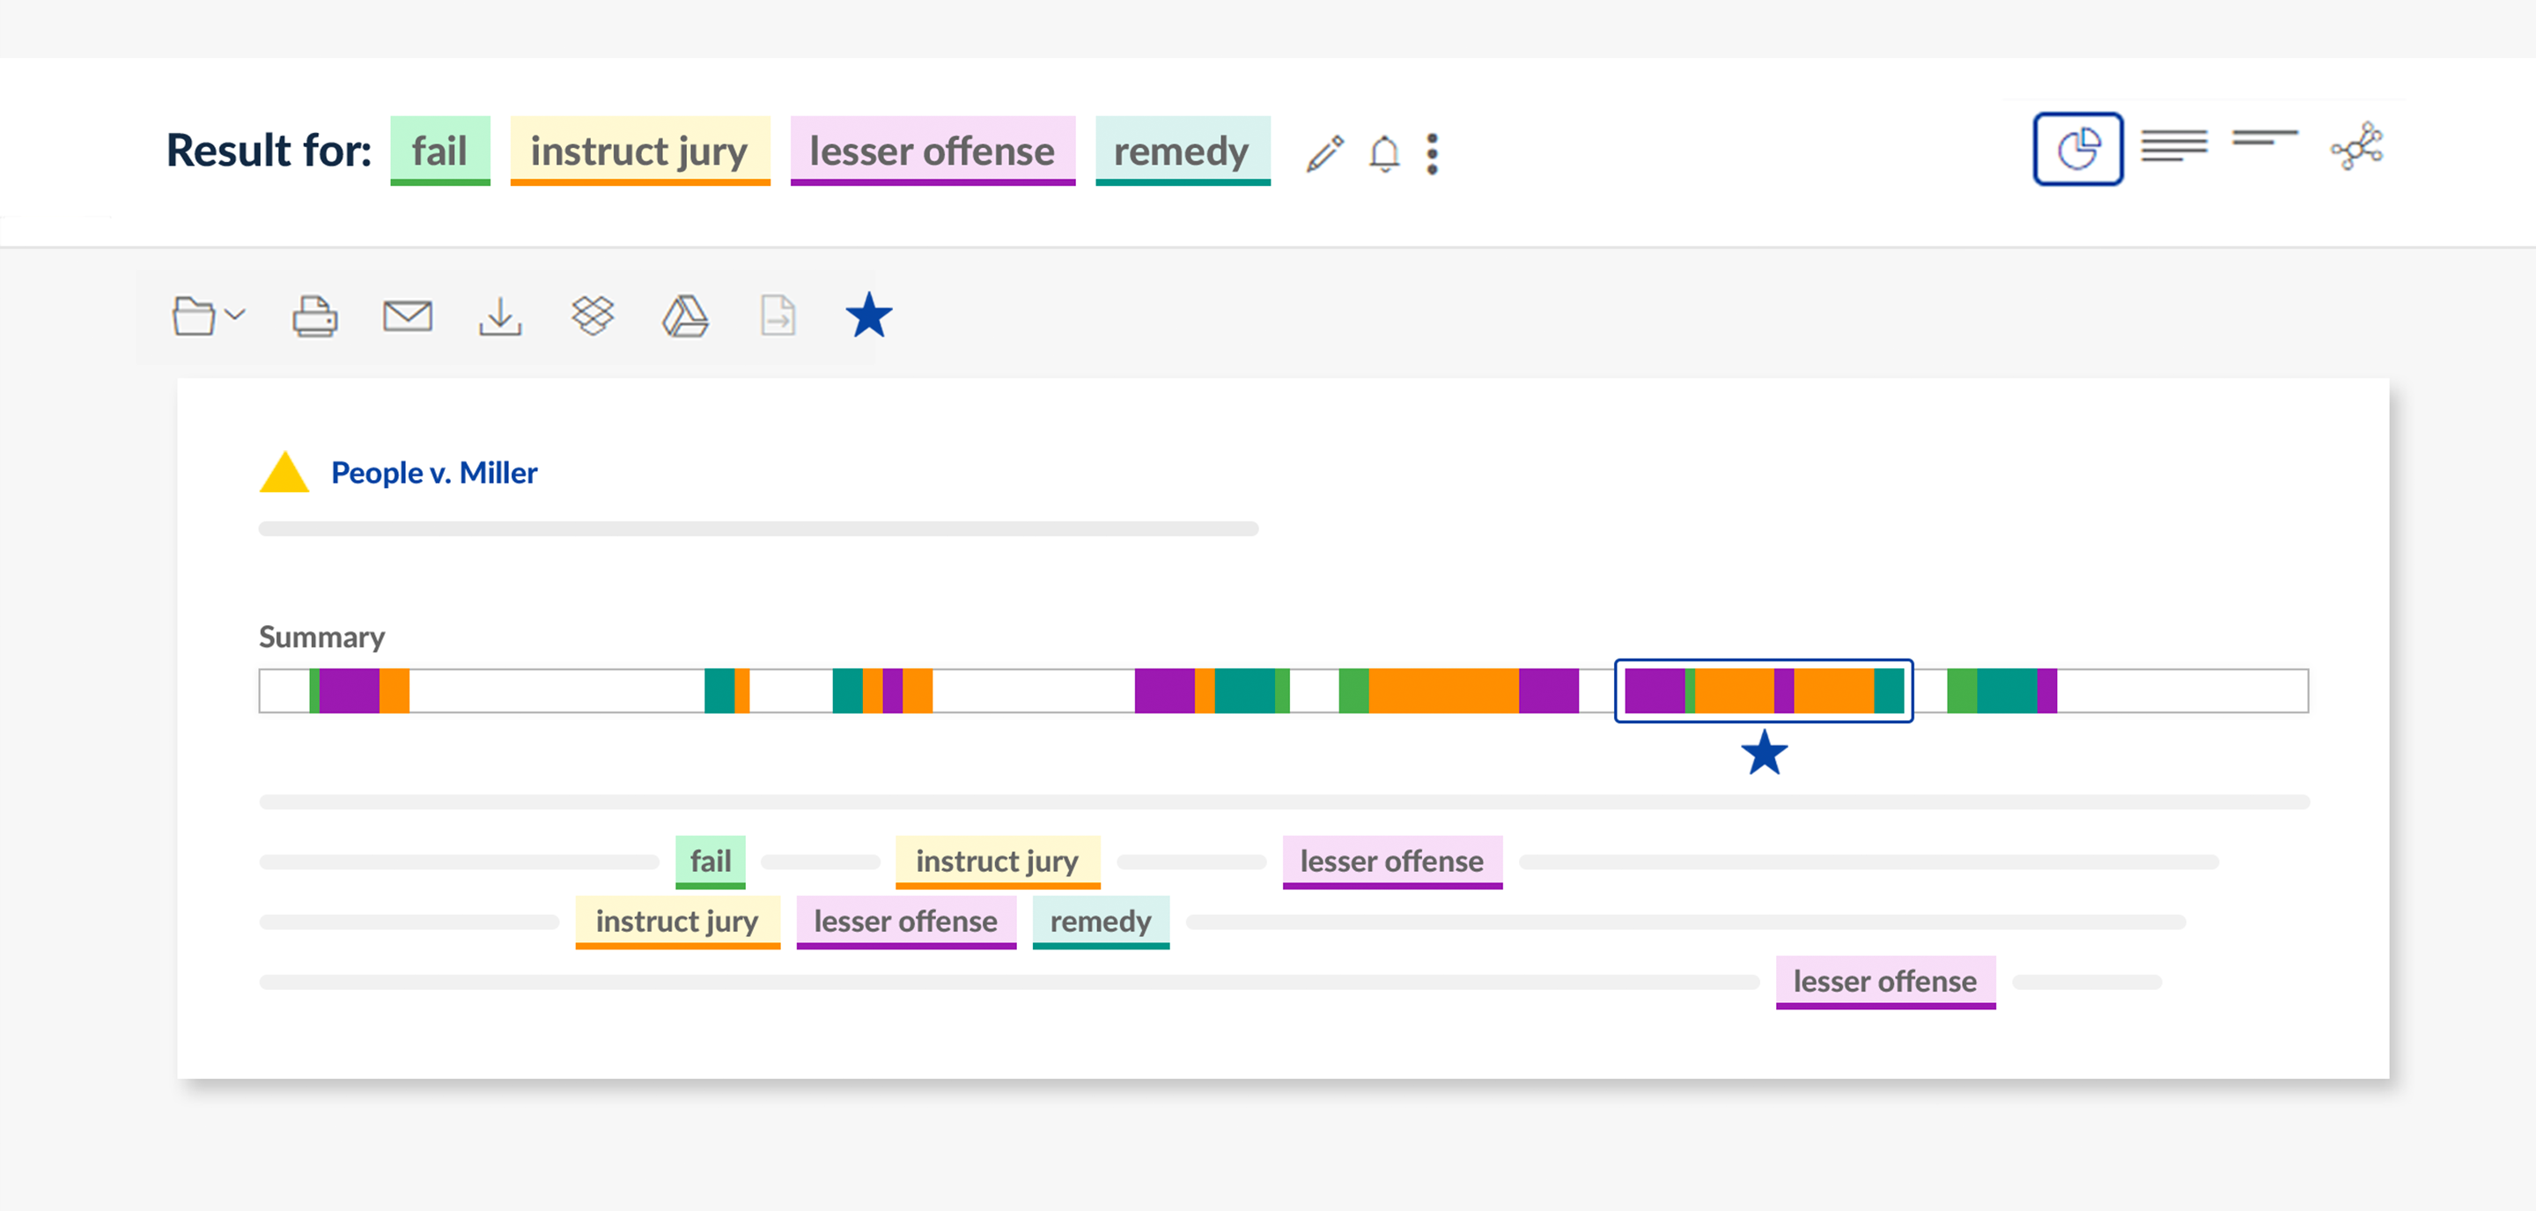This screenshot has width=2536, height=1211.
Task: Send to Google Drive icon
Action: tap(685, 316)
